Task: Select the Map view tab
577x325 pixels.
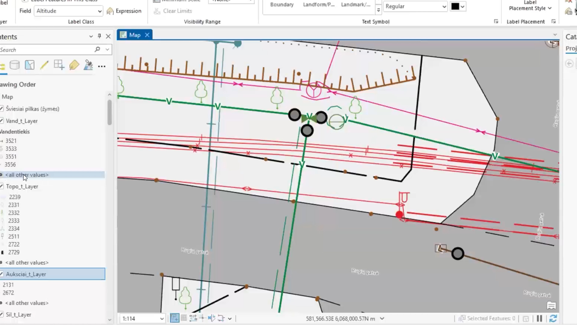Action: pos(134,35)
